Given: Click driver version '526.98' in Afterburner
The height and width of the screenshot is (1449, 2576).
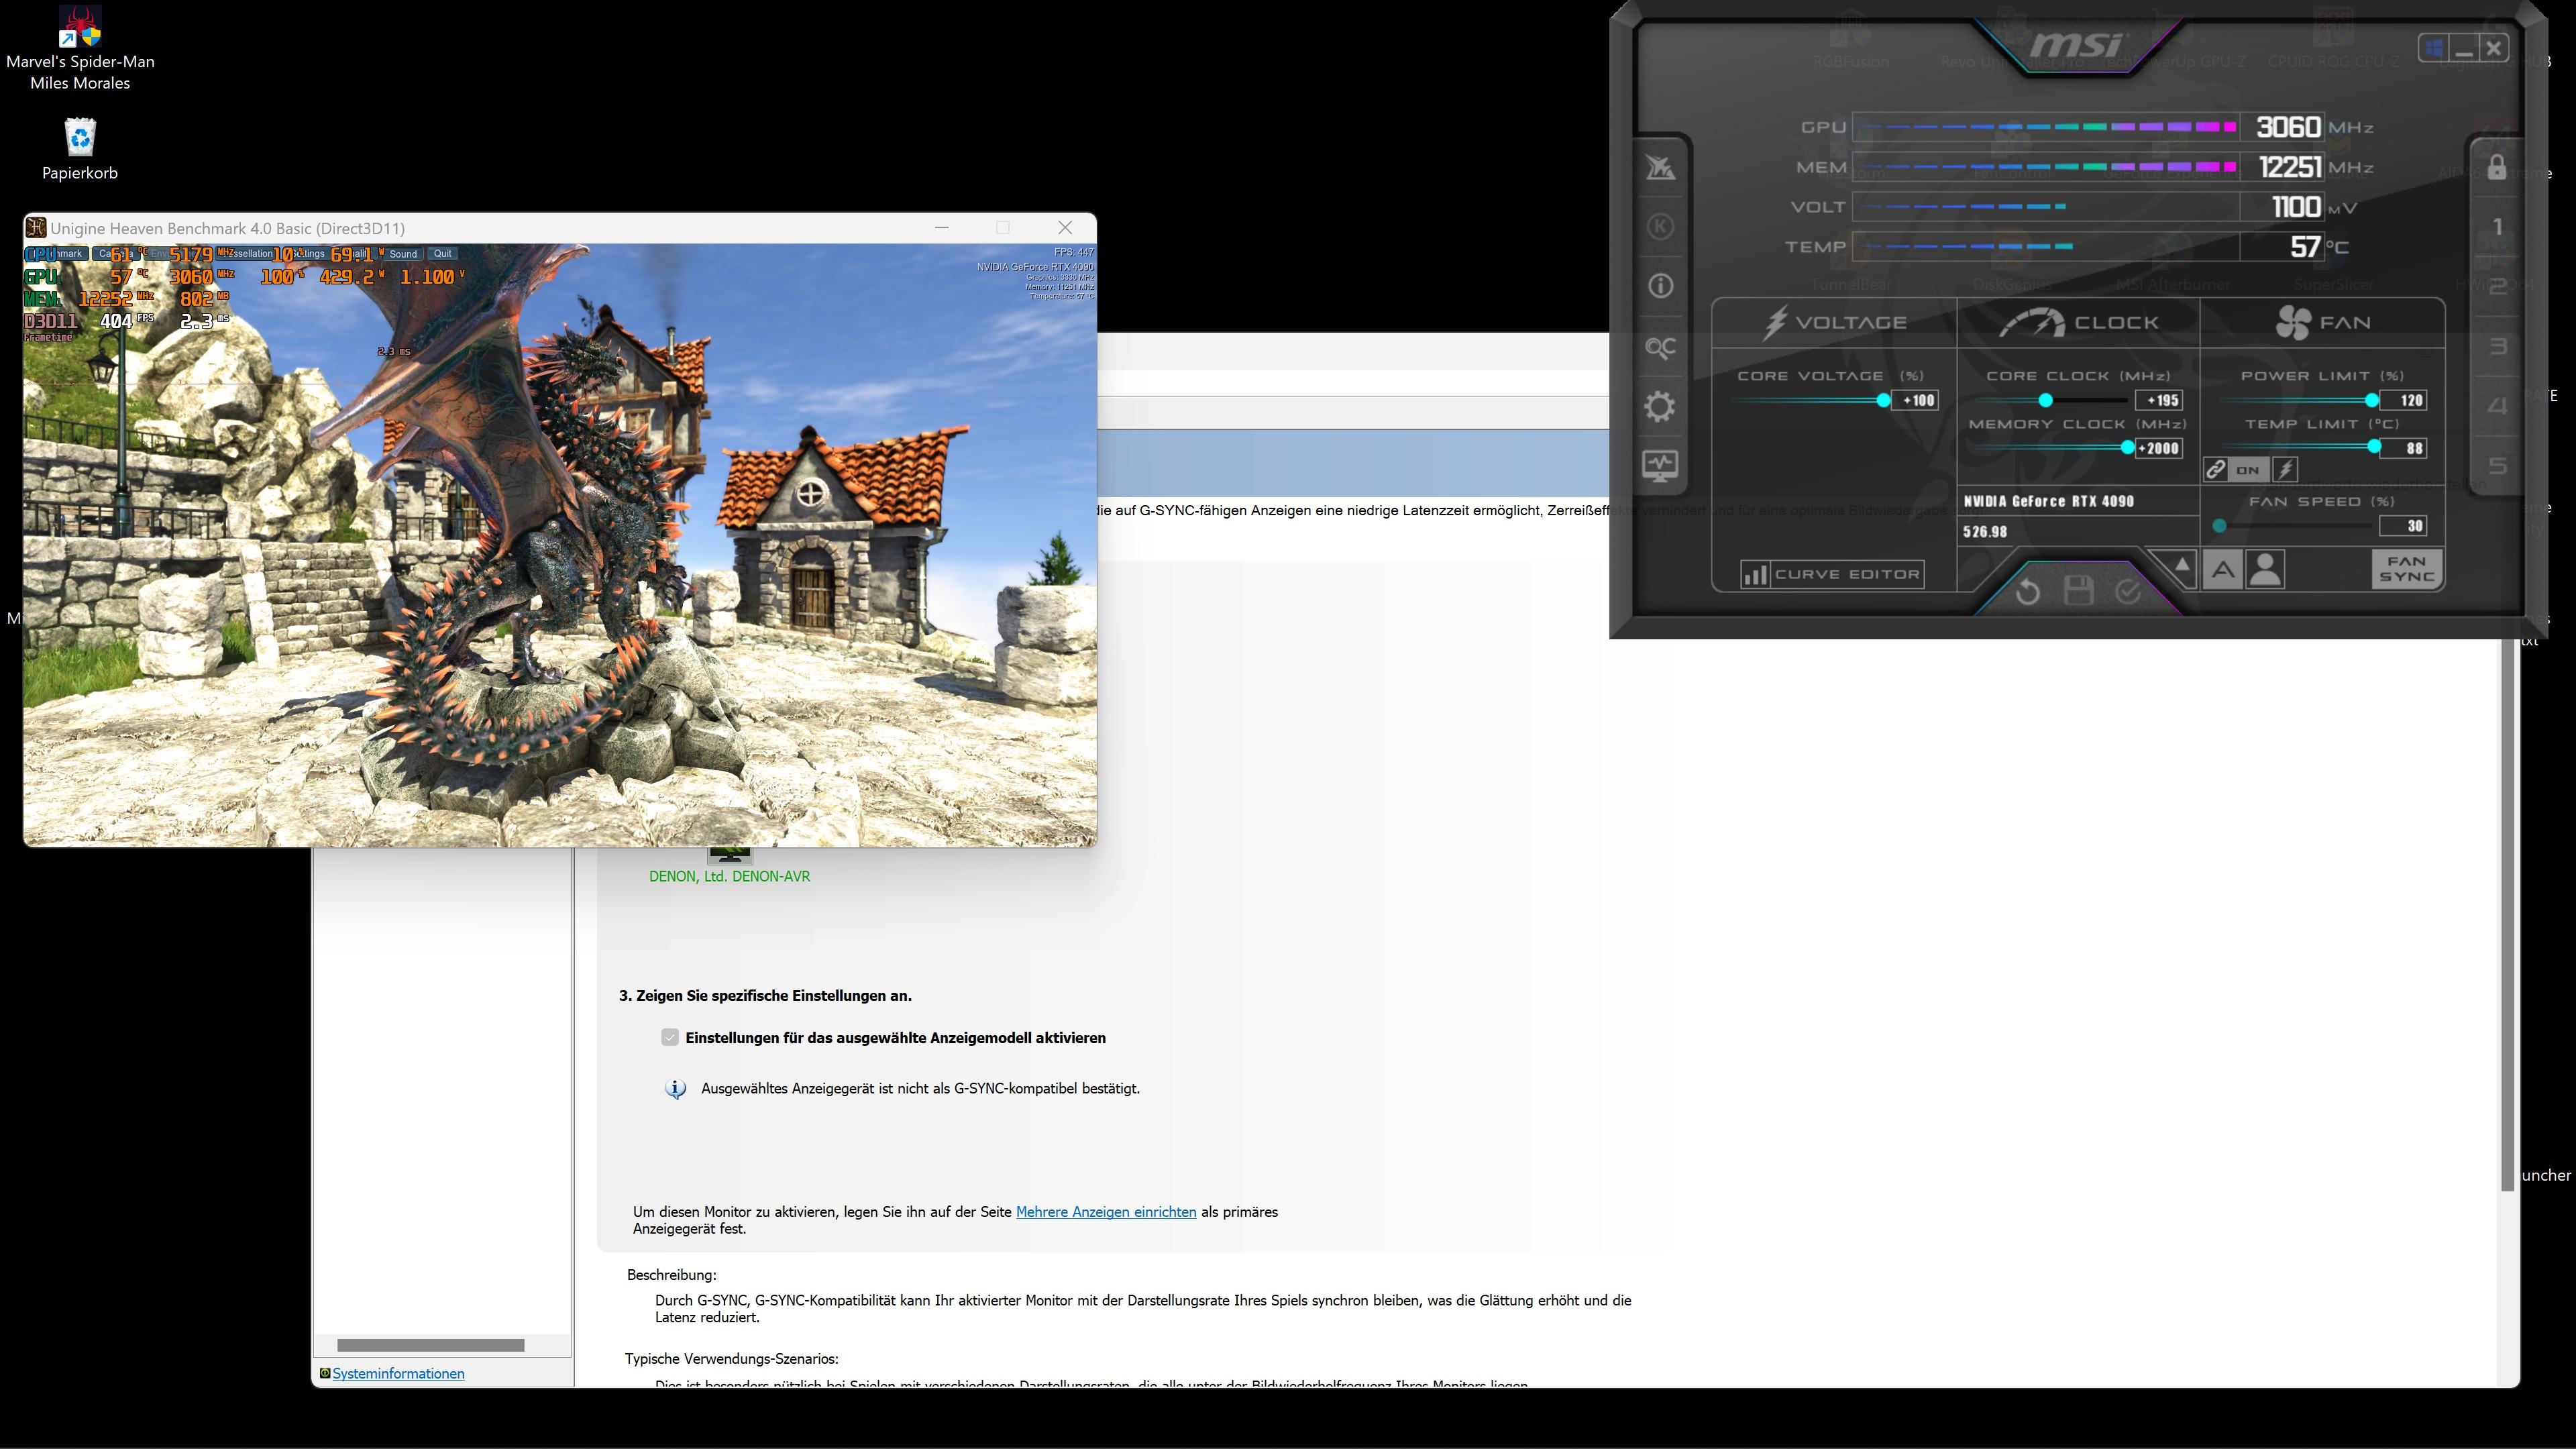Looking at the screenshot, I should (1985, 532).
